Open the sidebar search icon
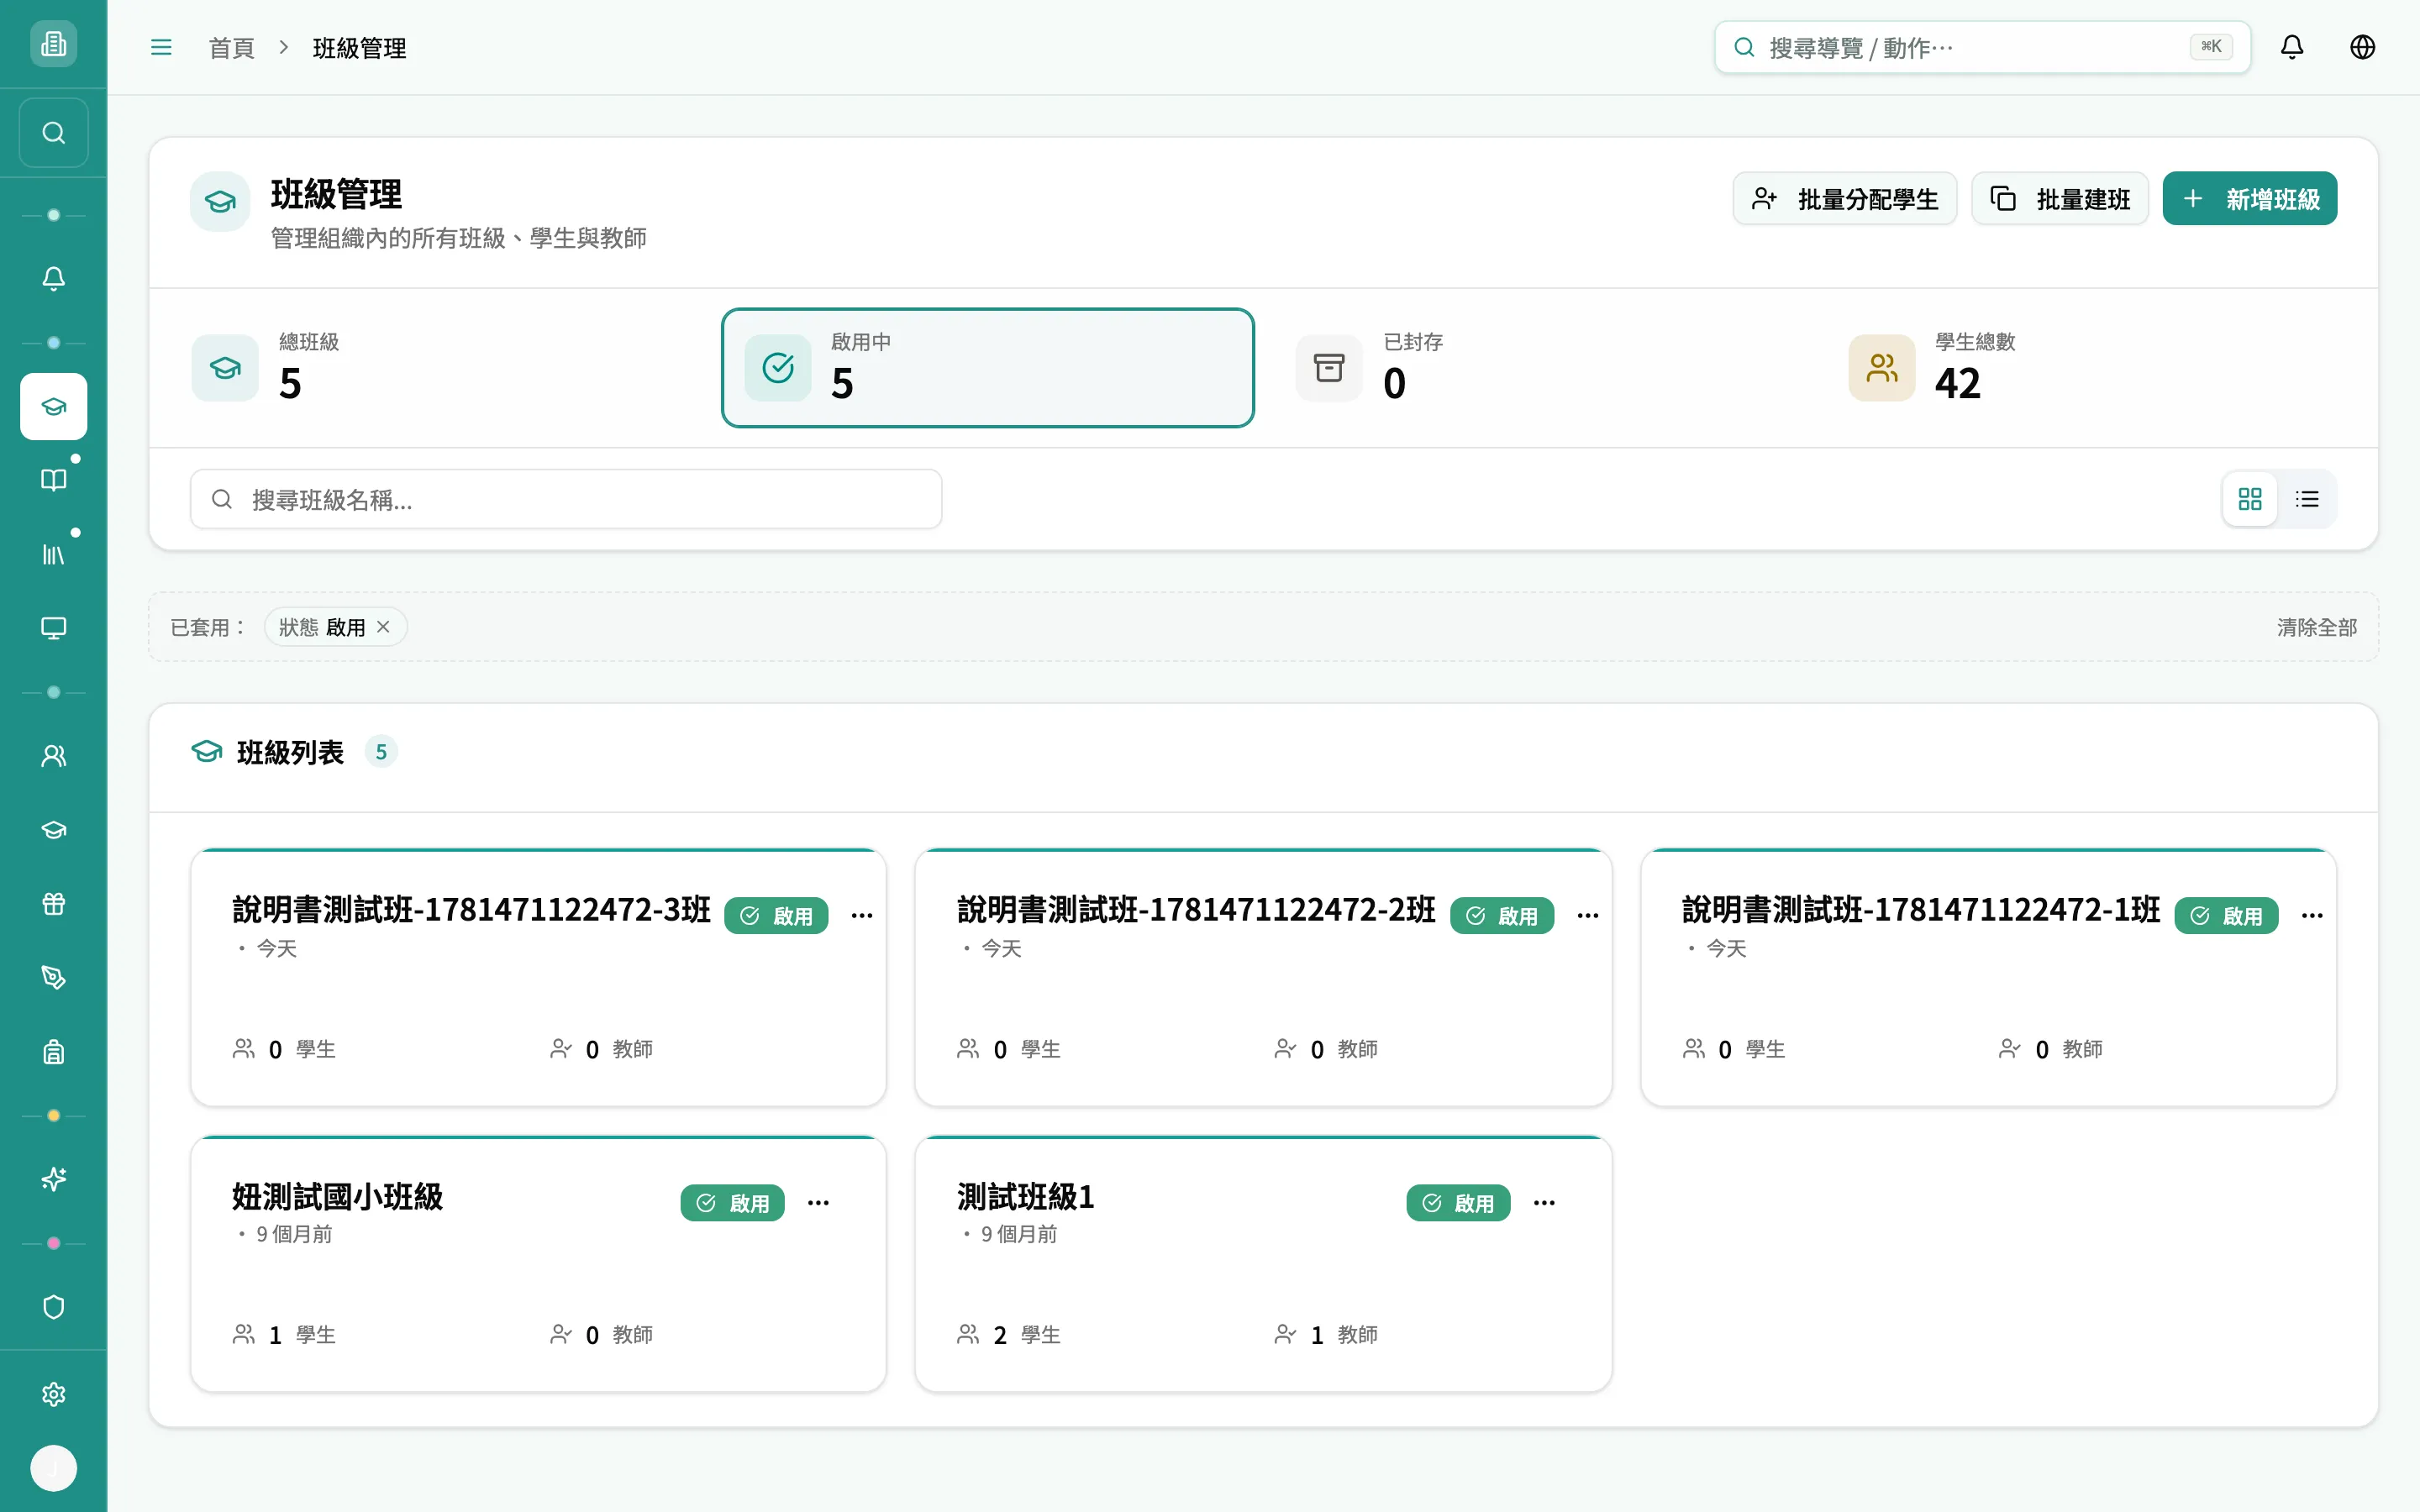2420x1512 pixels. [x=53, y=133]
